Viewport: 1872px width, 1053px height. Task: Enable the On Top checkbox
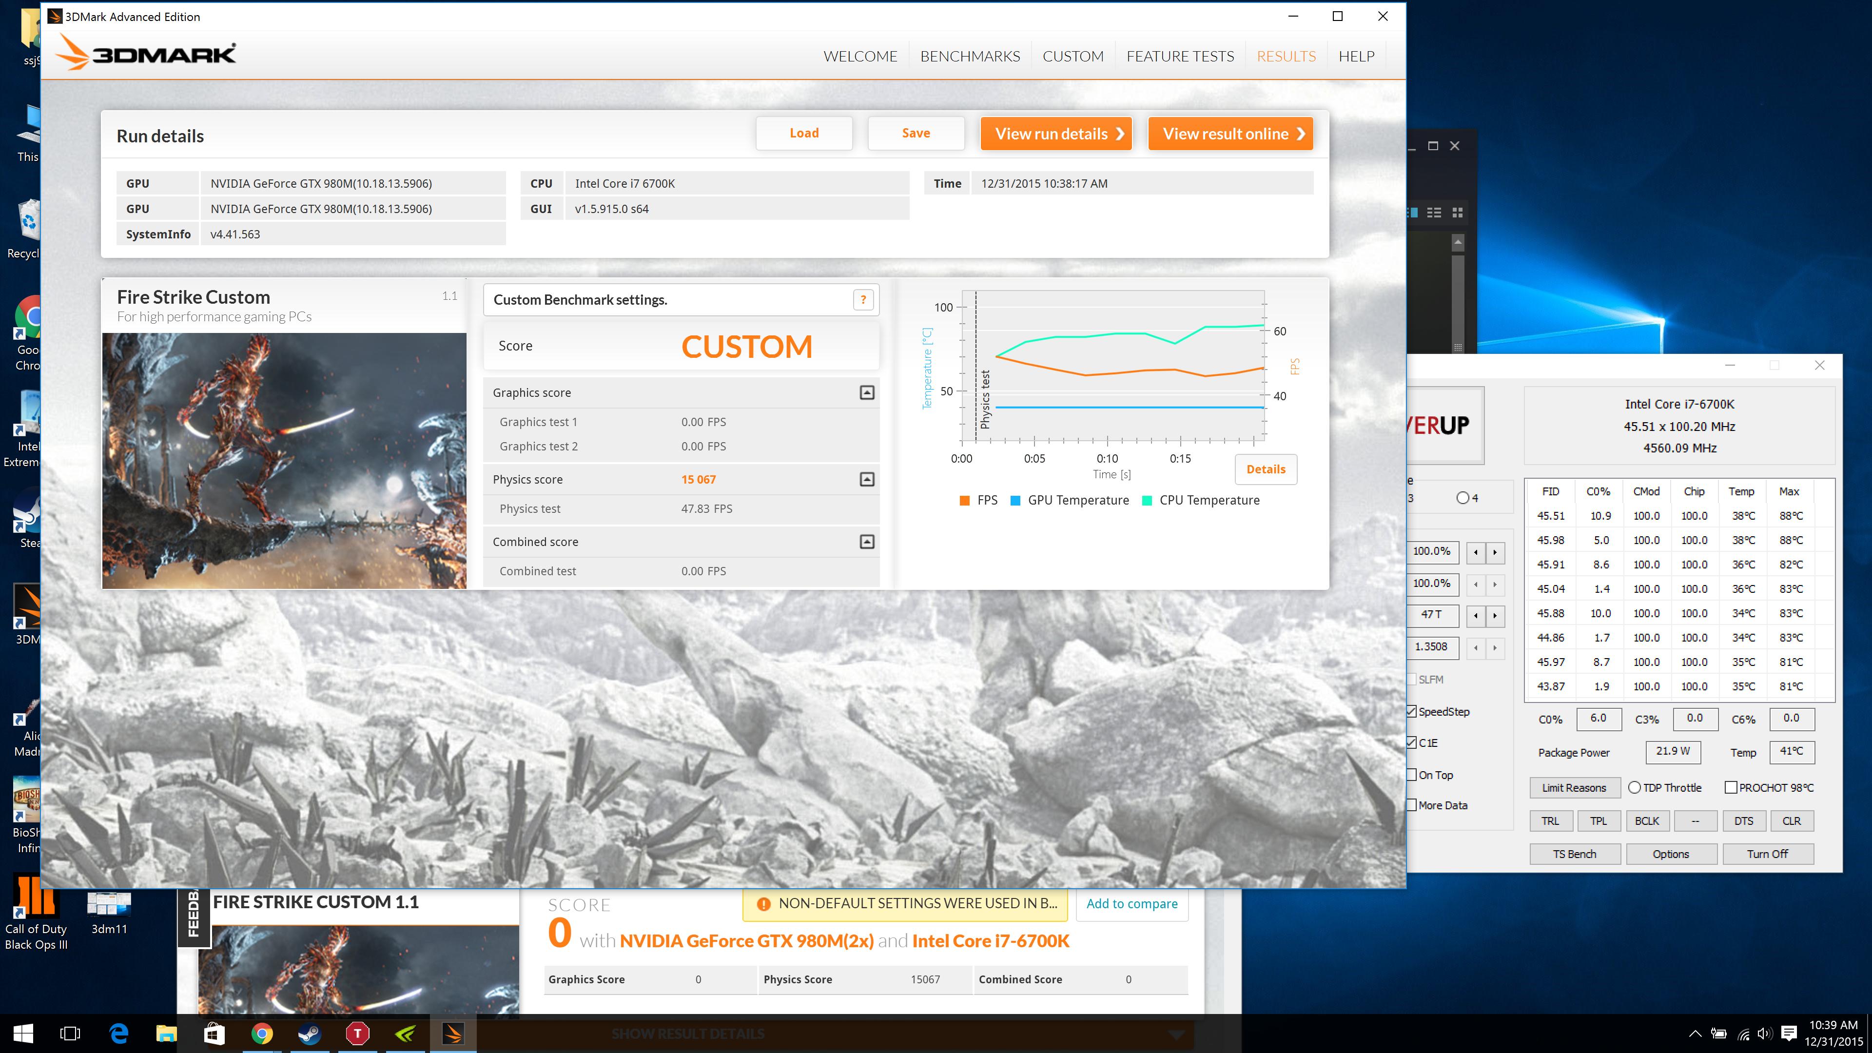tap(1412, 775)
